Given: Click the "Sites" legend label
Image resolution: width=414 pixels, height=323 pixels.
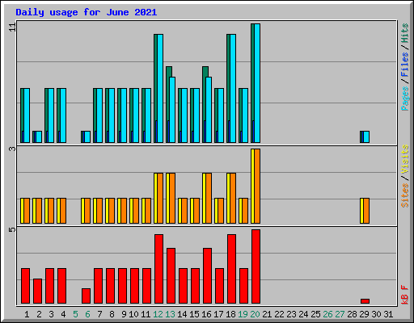Looking at the screenshot, I should (405, 195).
